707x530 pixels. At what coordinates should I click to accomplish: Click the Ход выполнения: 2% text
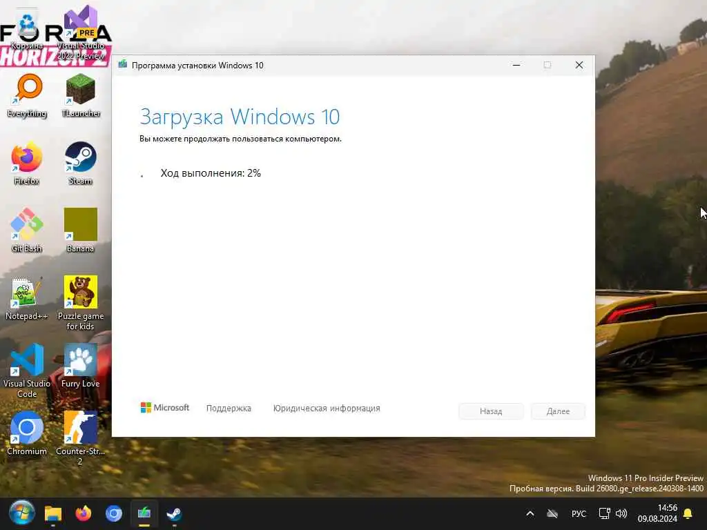(x=211, y=173)
